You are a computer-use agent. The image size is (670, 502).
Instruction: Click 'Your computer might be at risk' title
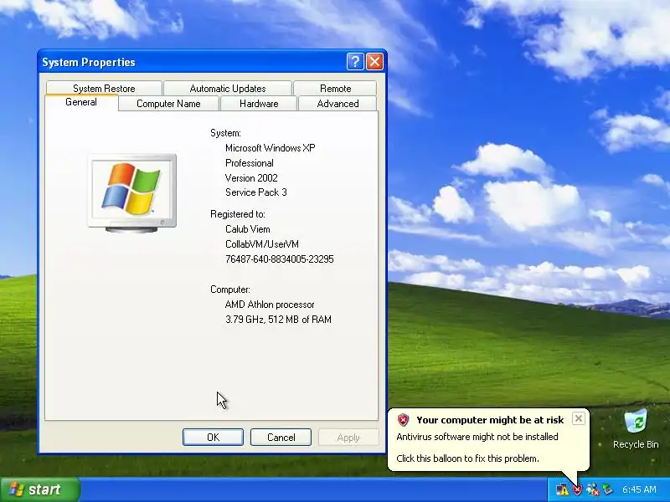tap(490, 420)
